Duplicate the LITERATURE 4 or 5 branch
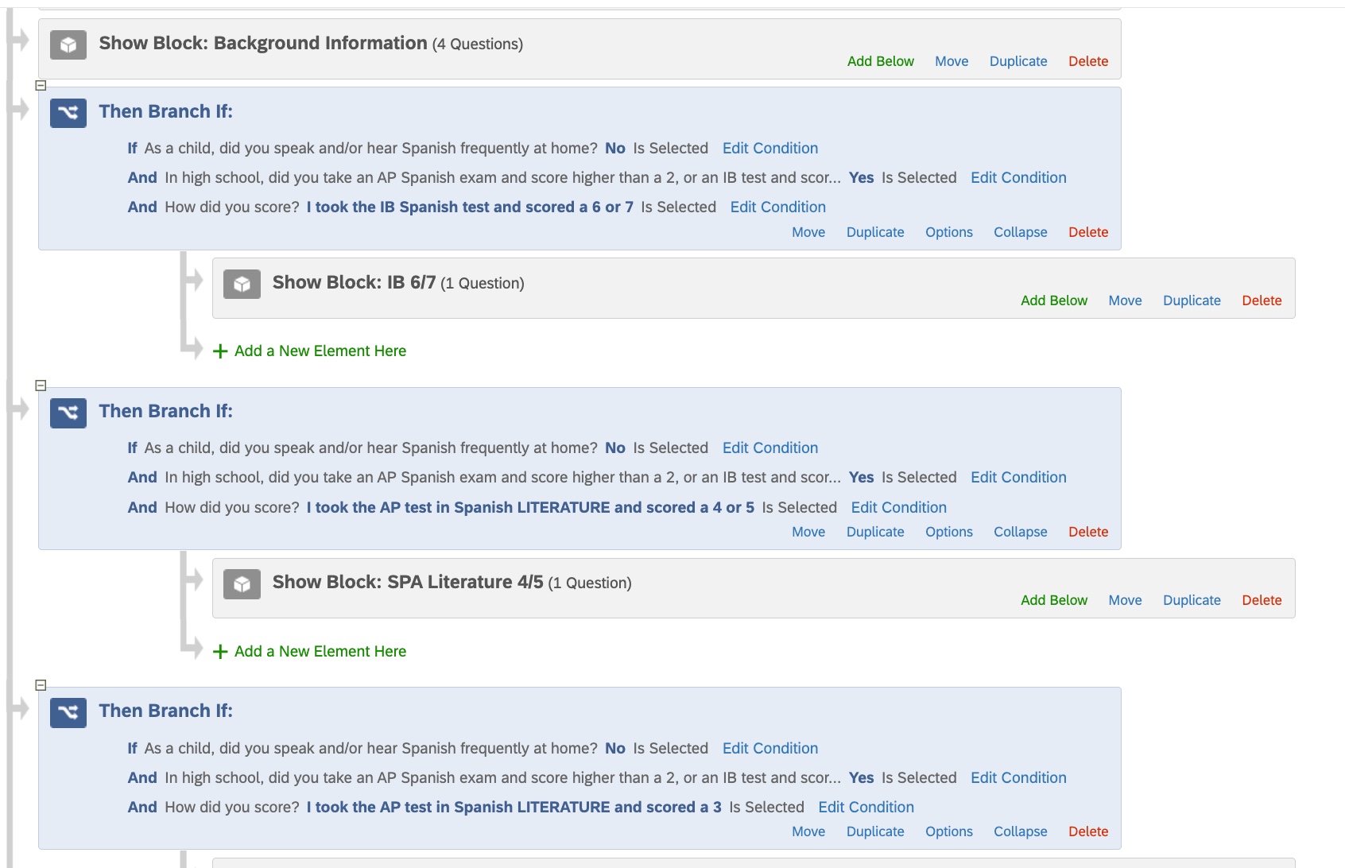Image resolution: width=1345 pixels, height=868 pixels. click(x=875, y=532)
